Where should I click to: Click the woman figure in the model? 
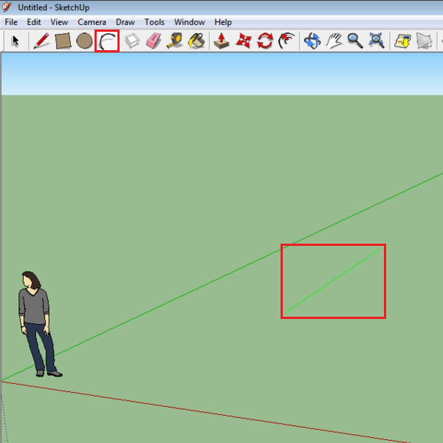click(x=37, y=323)
